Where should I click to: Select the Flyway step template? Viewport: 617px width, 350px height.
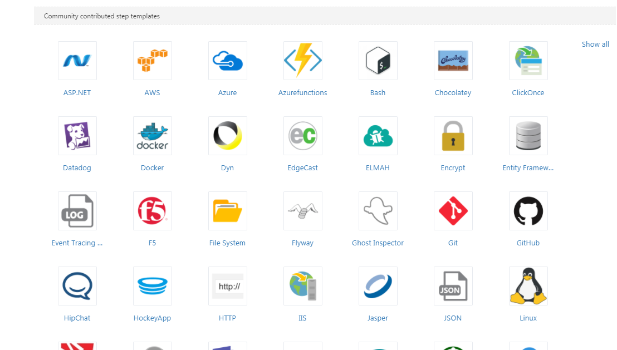[x=302, y=211]
